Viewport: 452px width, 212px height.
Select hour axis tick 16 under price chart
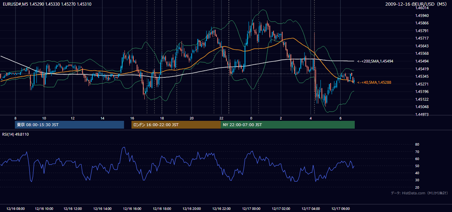(132, 118)
